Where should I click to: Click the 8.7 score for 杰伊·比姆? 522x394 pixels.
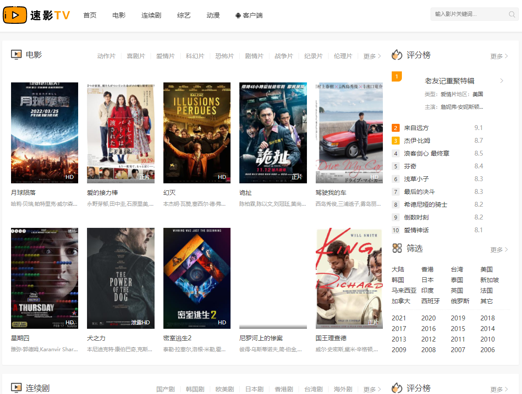point(478,141)
